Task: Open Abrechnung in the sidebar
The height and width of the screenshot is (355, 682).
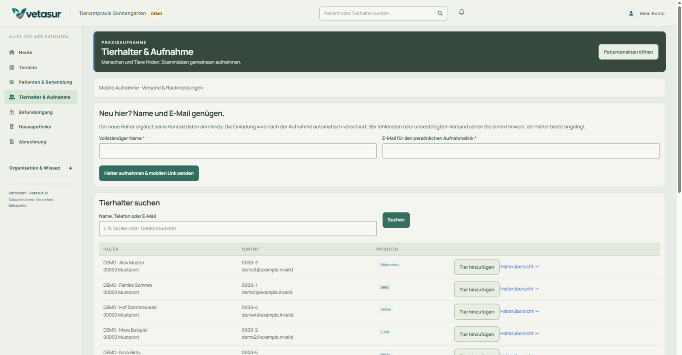Action: point(41,141)
